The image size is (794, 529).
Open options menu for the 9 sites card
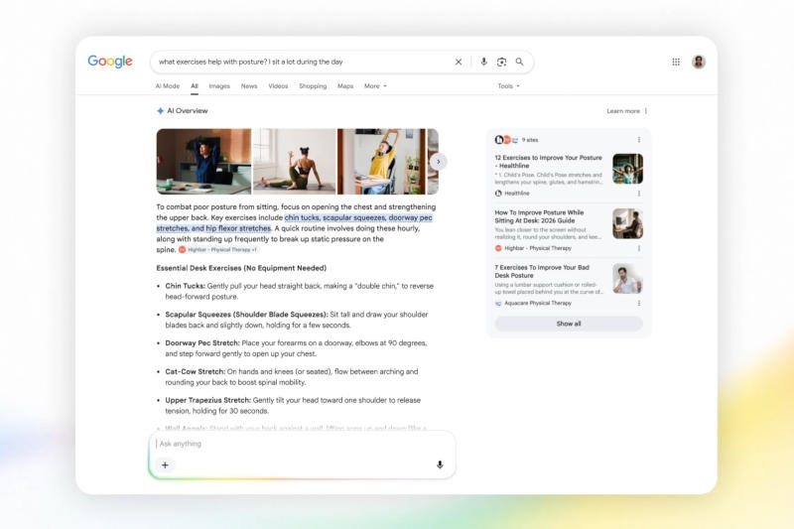tap(638, 140)
